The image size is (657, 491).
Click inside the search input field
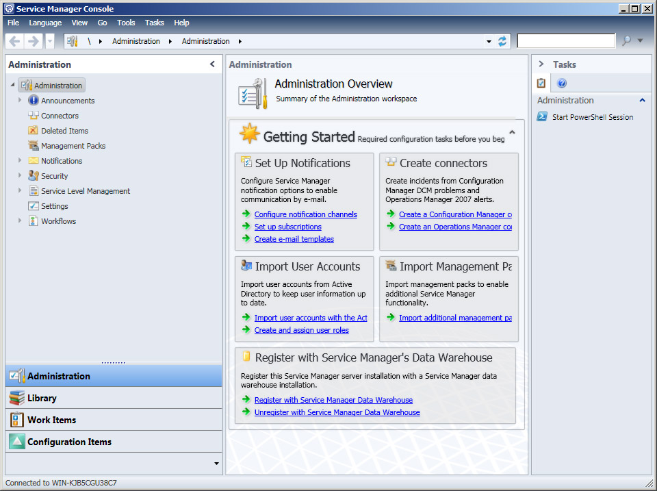click(567, 40)
